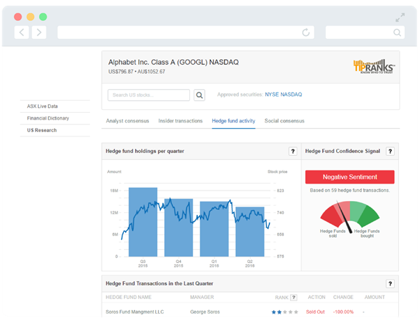
Task: Click the sentiment gauge needle
Action: [344, 216]
